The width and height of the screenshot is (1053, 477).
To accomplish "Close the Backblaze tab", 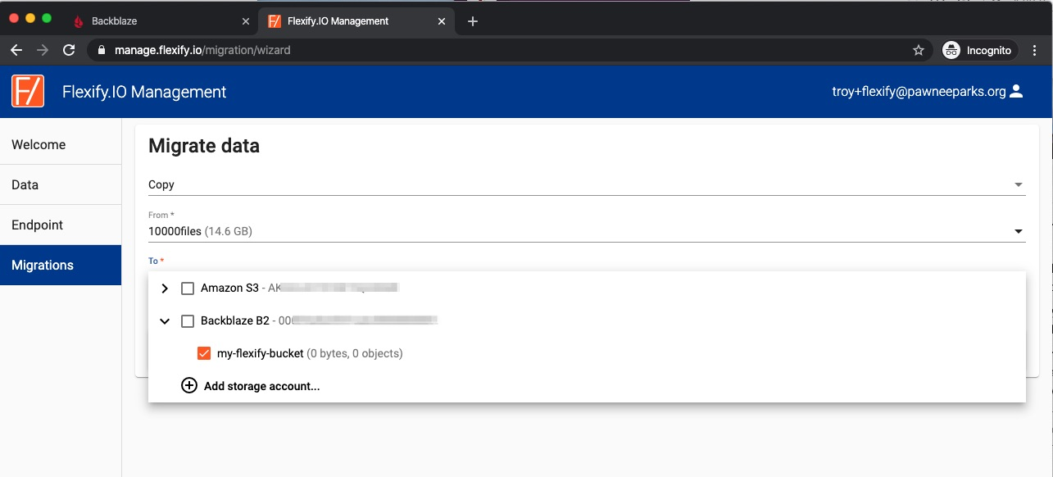I will coord(246,21).
